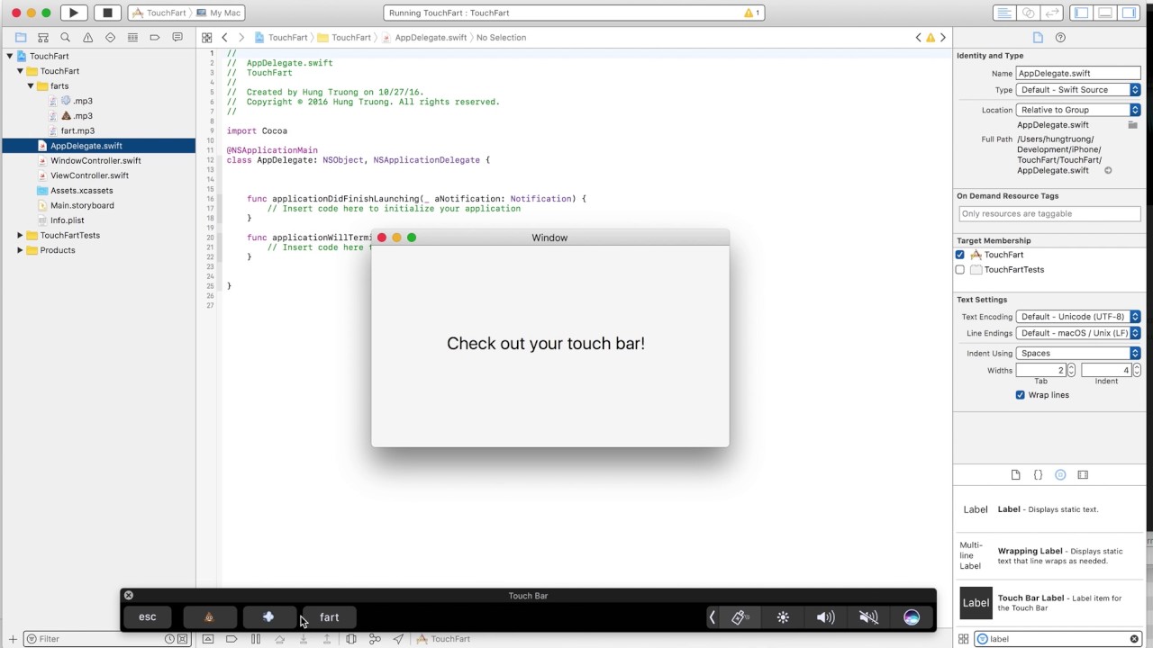This screenshot has height=648, width=1153.
Task: Select the Info.plist file
Action: 68,220
